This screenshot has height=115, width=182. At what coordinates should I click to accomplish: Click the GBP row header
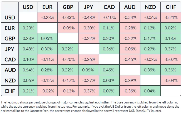pyautogui.click(x=10, y=39)
